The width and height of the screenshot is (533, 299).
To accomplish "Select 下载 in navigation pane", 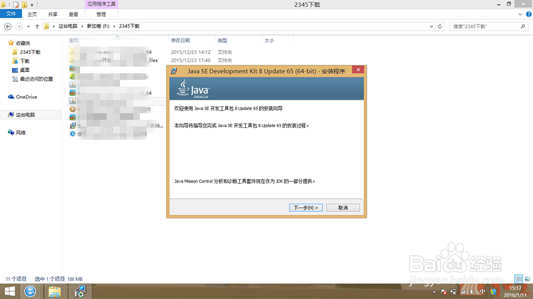I will [25, 61].
